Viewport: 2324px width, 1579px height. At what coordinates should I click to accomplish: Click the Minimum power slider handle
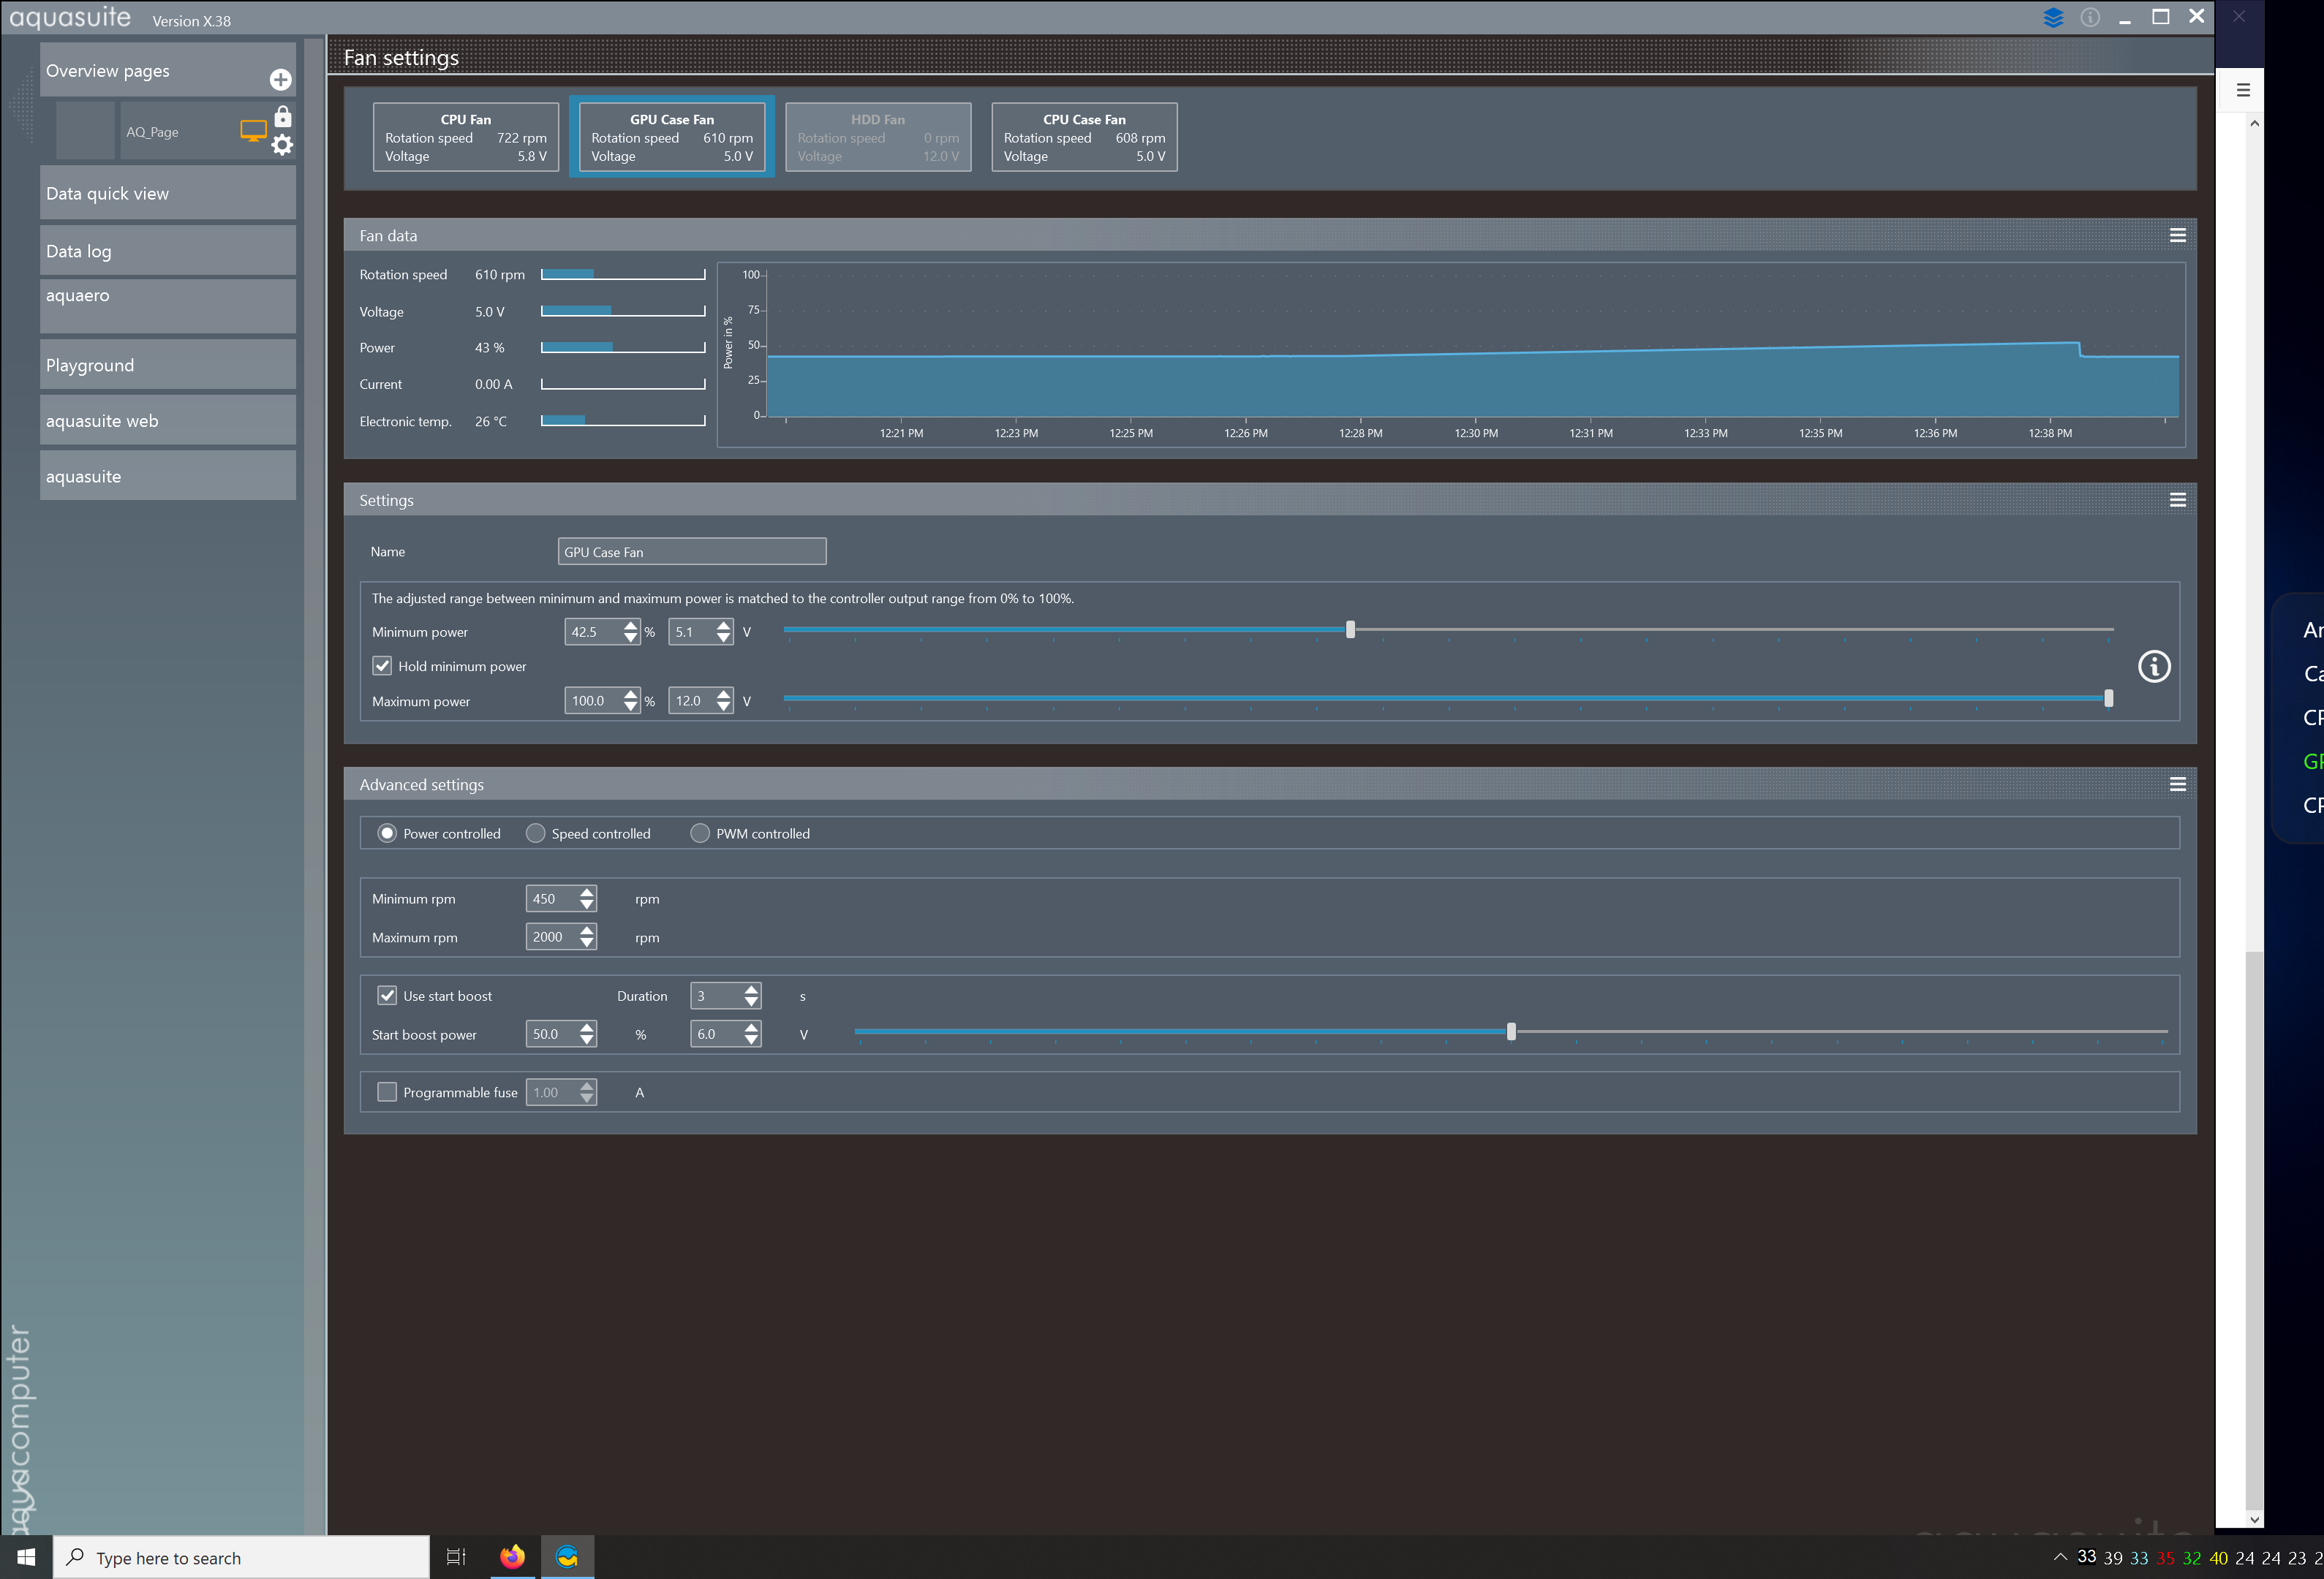click(1350, 629)
